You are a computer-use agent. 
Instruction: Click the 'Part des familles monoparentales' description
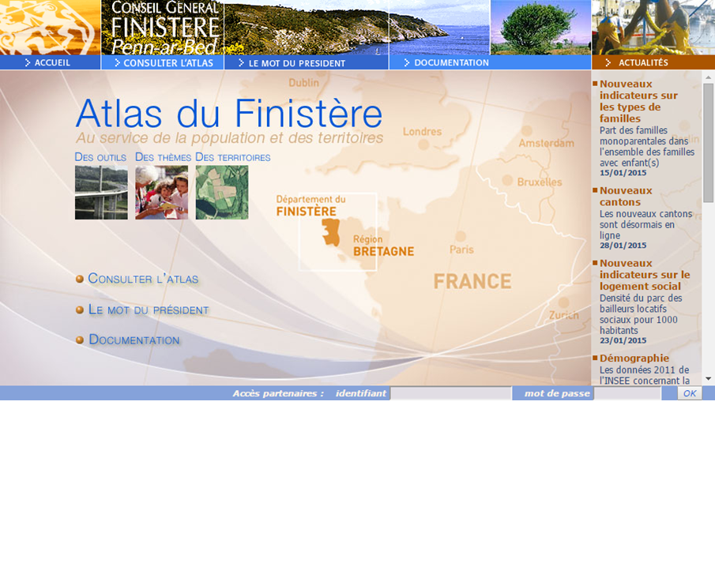click(x=647, y=146)
